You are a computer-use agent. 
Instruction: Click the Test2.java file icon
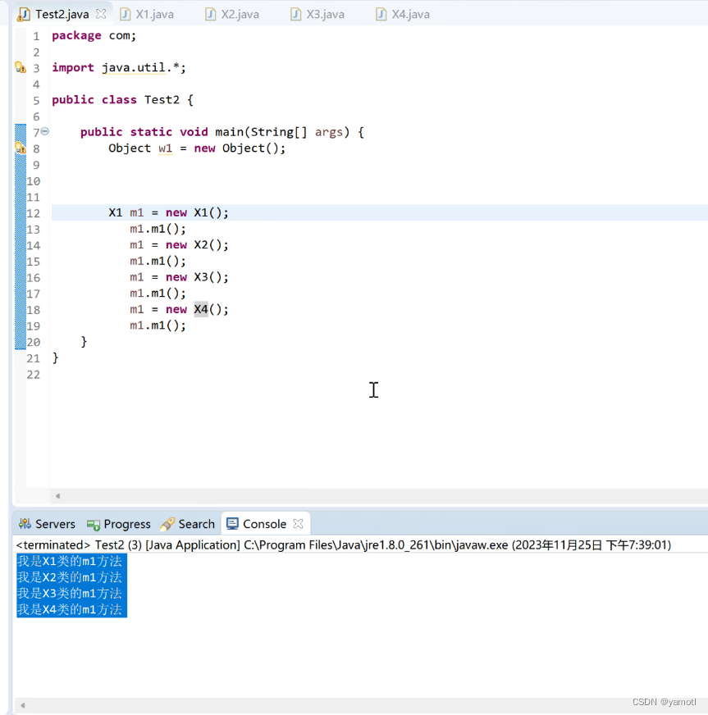[x=23, y=15]
